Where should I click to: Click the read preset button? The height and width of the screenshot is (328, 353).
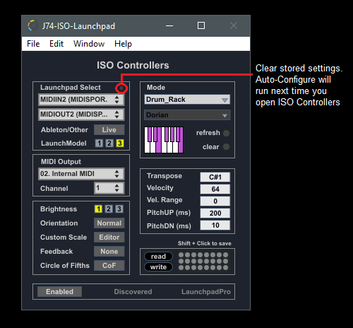[158, 257]
